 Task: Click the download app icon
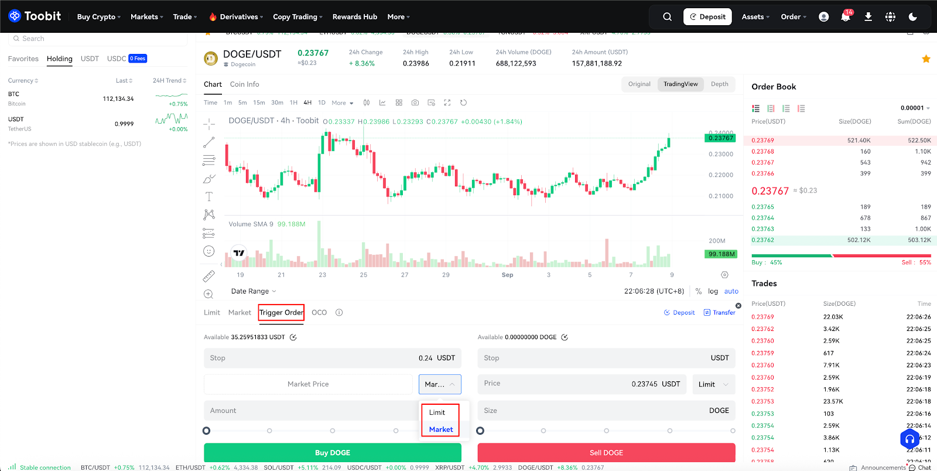pyautogui.click(x=868, y=17)
